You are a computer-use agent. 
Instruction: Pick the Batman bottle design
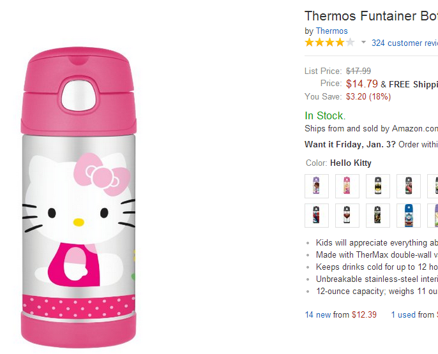(378, 186)
